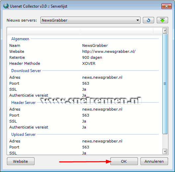Screen dimensions: 175x172
Task: Select the Algemeen group header
Action: point(20,39)
